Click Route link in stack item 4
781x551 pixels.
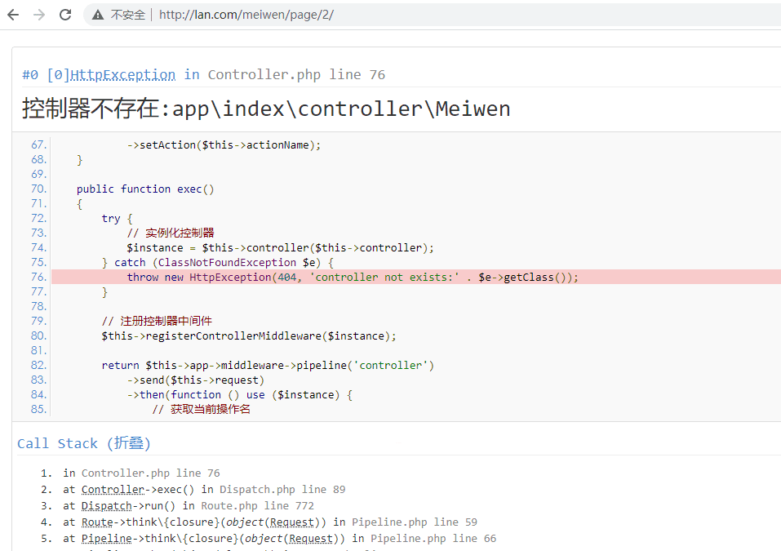tap(97, 522)
